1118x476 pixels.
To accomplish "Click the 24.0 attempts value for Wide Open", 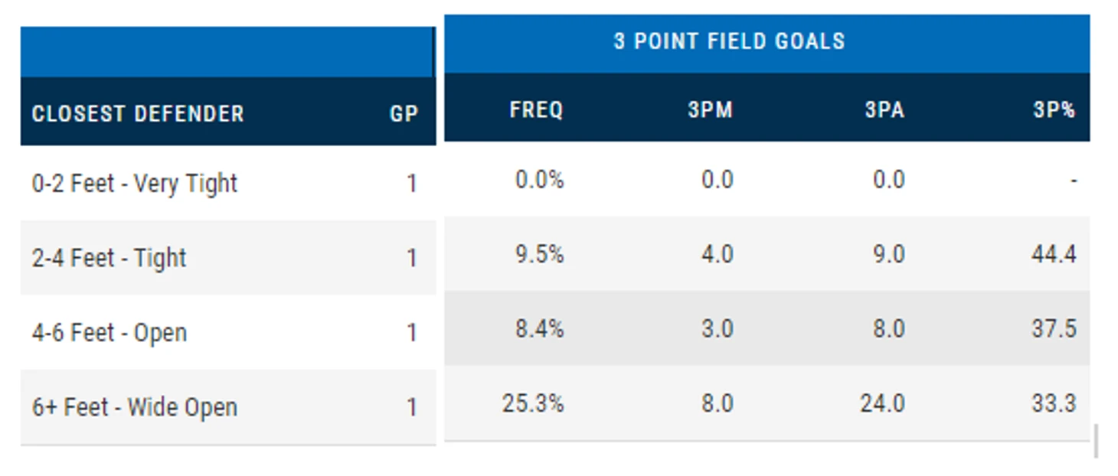I will click(882, 403).
